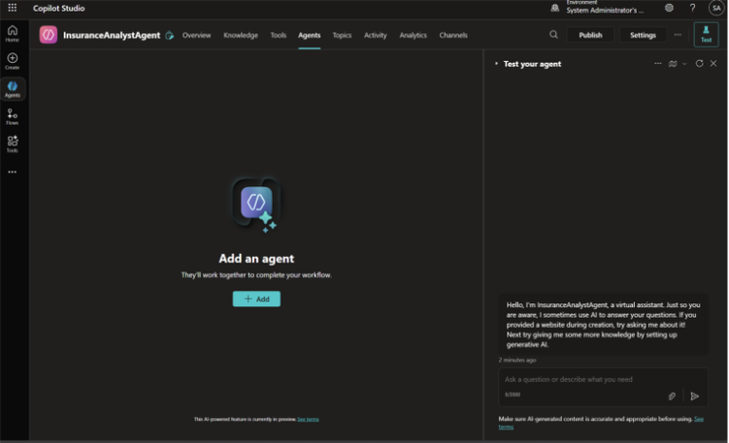Click the edit icon beside agent name
The image size is (729, 443).
(x=170, y=35)
